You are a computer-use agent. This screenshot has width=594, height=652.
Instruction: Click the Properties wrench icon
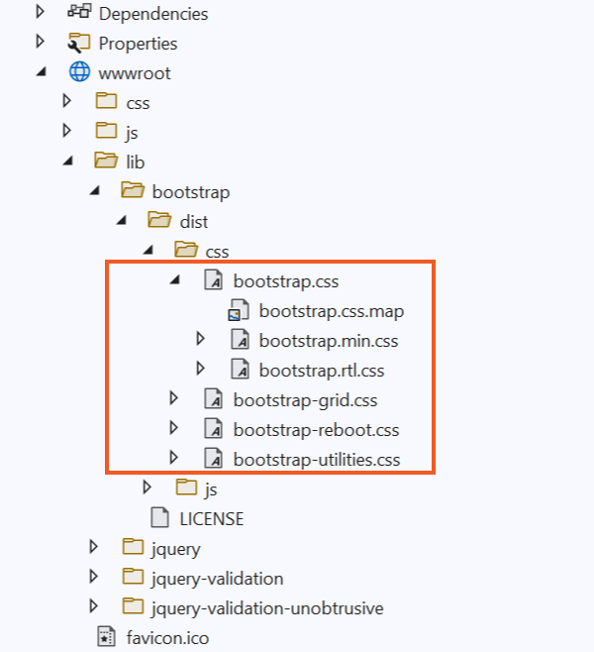coord(79,43)
